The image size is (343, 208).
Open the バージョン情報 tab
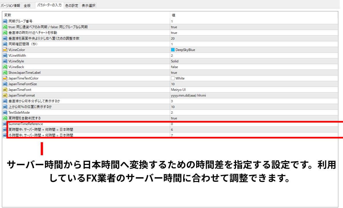11,5
